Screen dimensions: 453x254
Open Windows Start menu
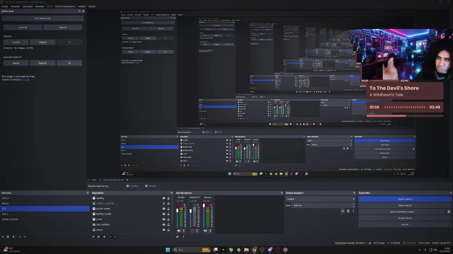tap(168, 250)
